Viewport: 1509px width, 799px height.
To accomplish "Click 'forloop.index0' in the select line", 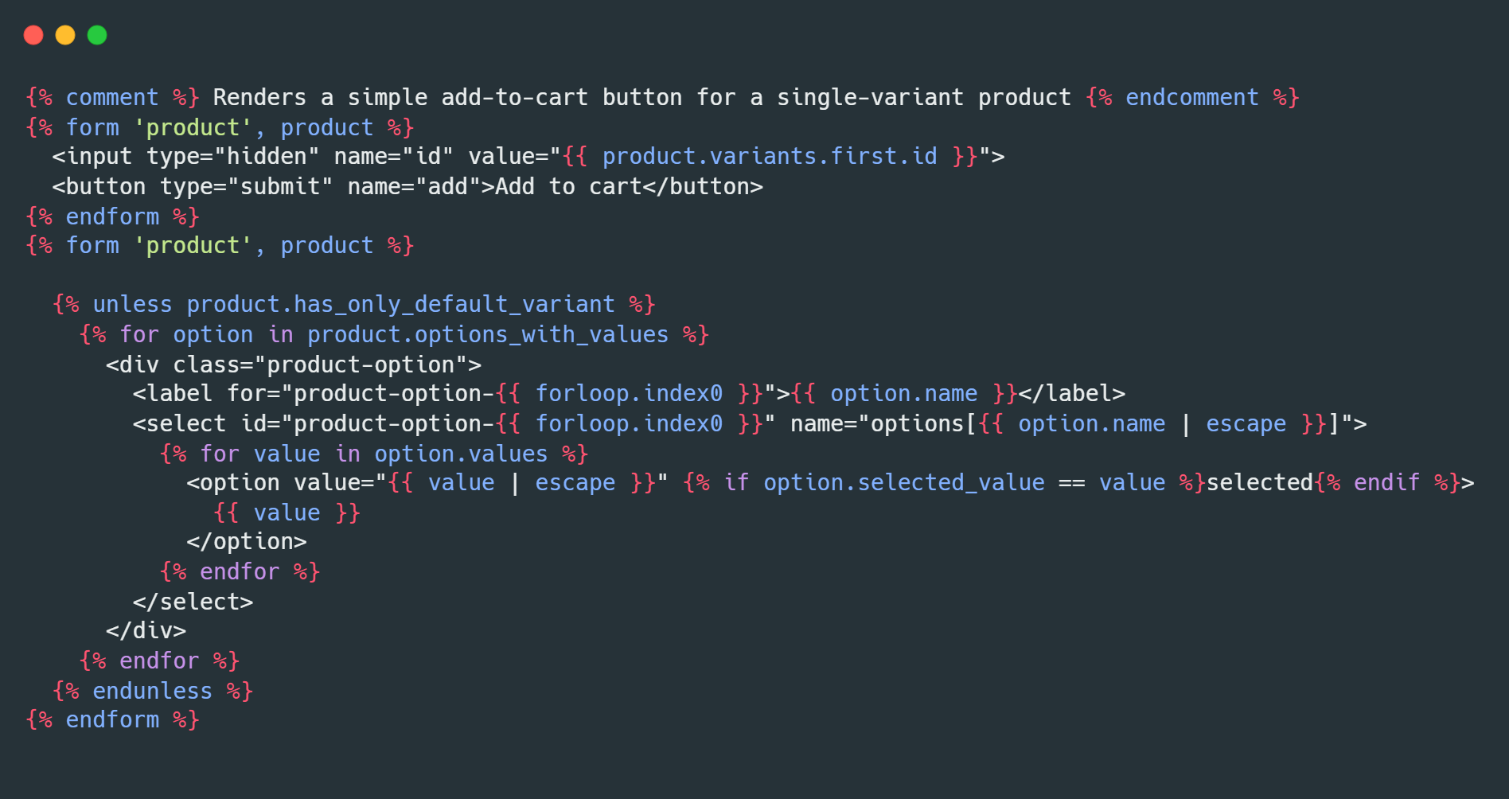I will (629, 423).
